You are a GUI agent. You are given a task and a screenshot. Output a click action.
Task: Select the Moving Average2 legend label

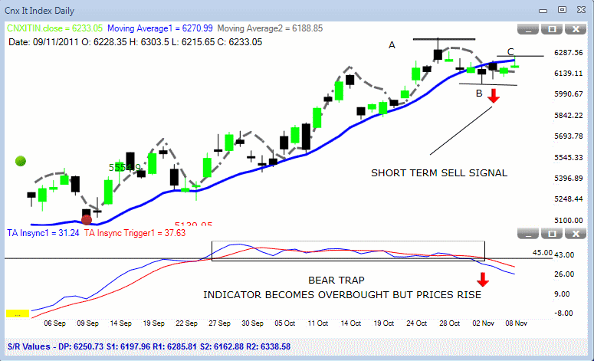(x=270, y=28)
